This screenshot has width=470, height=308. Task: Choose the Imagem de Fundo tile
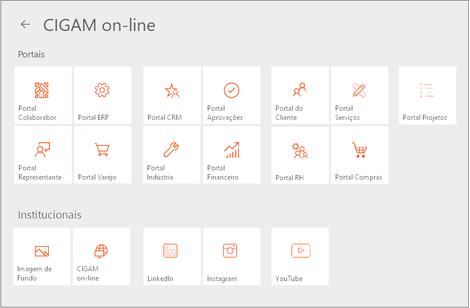pyautogui.click(x=42, y=256)
